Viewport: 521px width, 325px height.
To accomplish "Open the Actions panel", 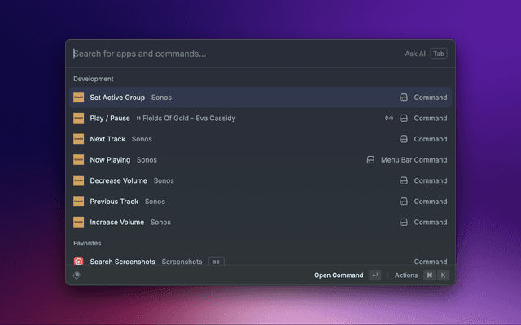I will (x=406, y=275).
